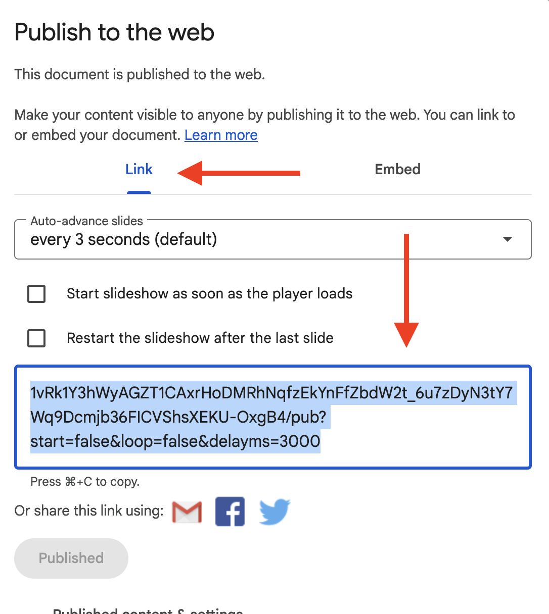Image resolution: width=549 pixels, height=614 pixels.
Task: Select the Link tab
Action: click(x=139, y=169)
